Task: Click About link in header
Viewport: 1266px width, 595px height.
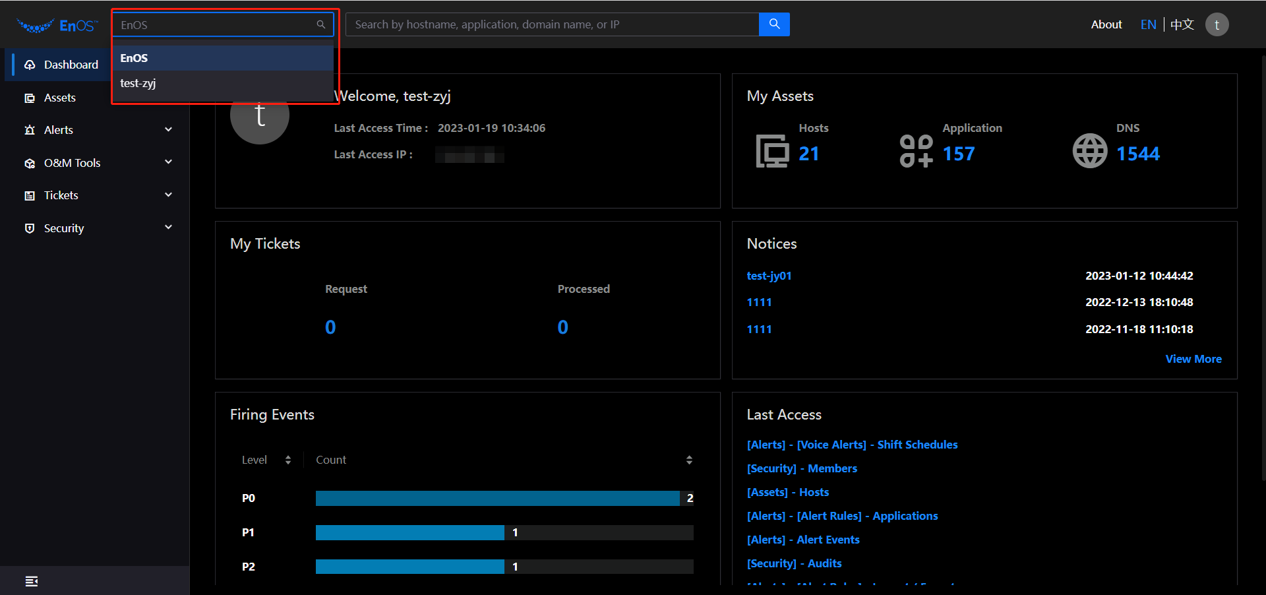Action: coord(1106,24)
